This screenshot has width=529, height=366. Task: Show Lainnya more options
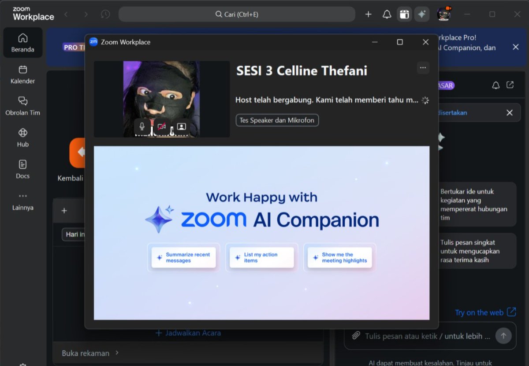tap(23, 201)
